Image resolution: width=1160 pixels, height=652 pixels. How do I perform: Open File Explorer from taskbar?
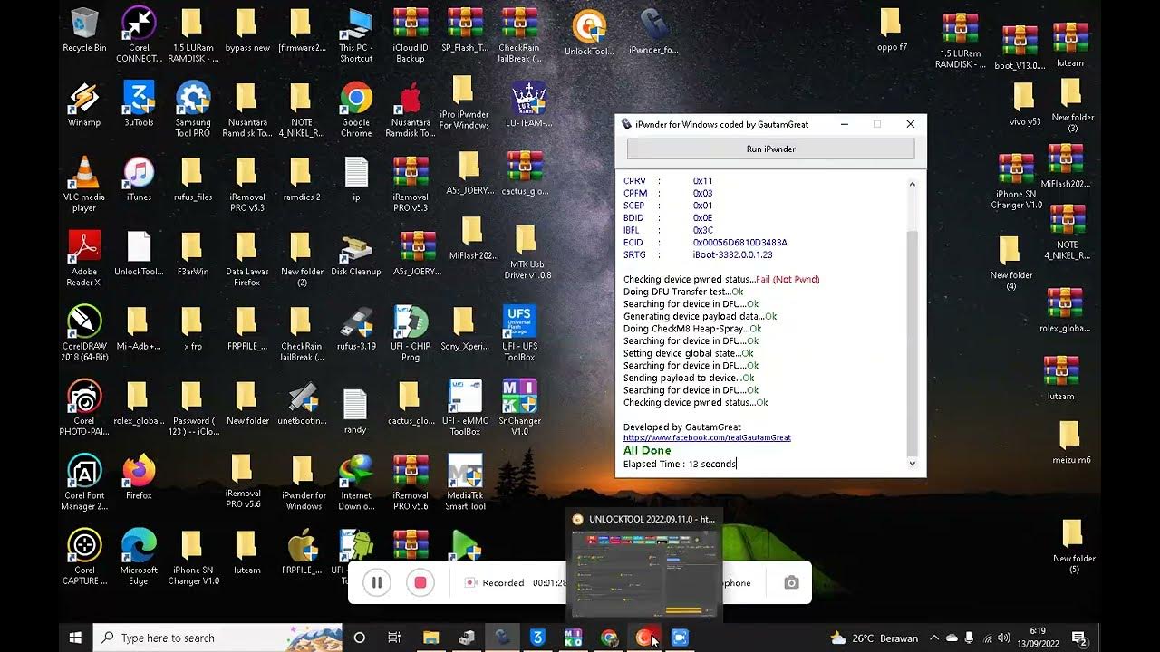(x=430, y=638)
